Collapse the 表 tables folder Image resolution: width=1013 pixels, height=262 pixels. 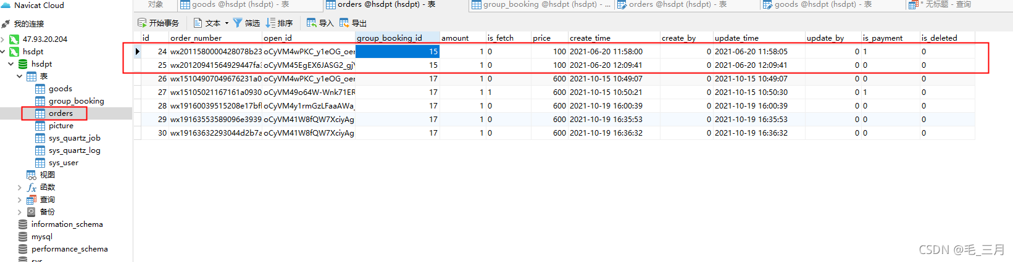click(x=20, y=76)
